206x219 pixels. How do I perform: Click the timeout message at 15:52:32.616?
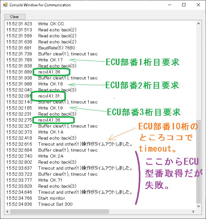click(85, 144)
